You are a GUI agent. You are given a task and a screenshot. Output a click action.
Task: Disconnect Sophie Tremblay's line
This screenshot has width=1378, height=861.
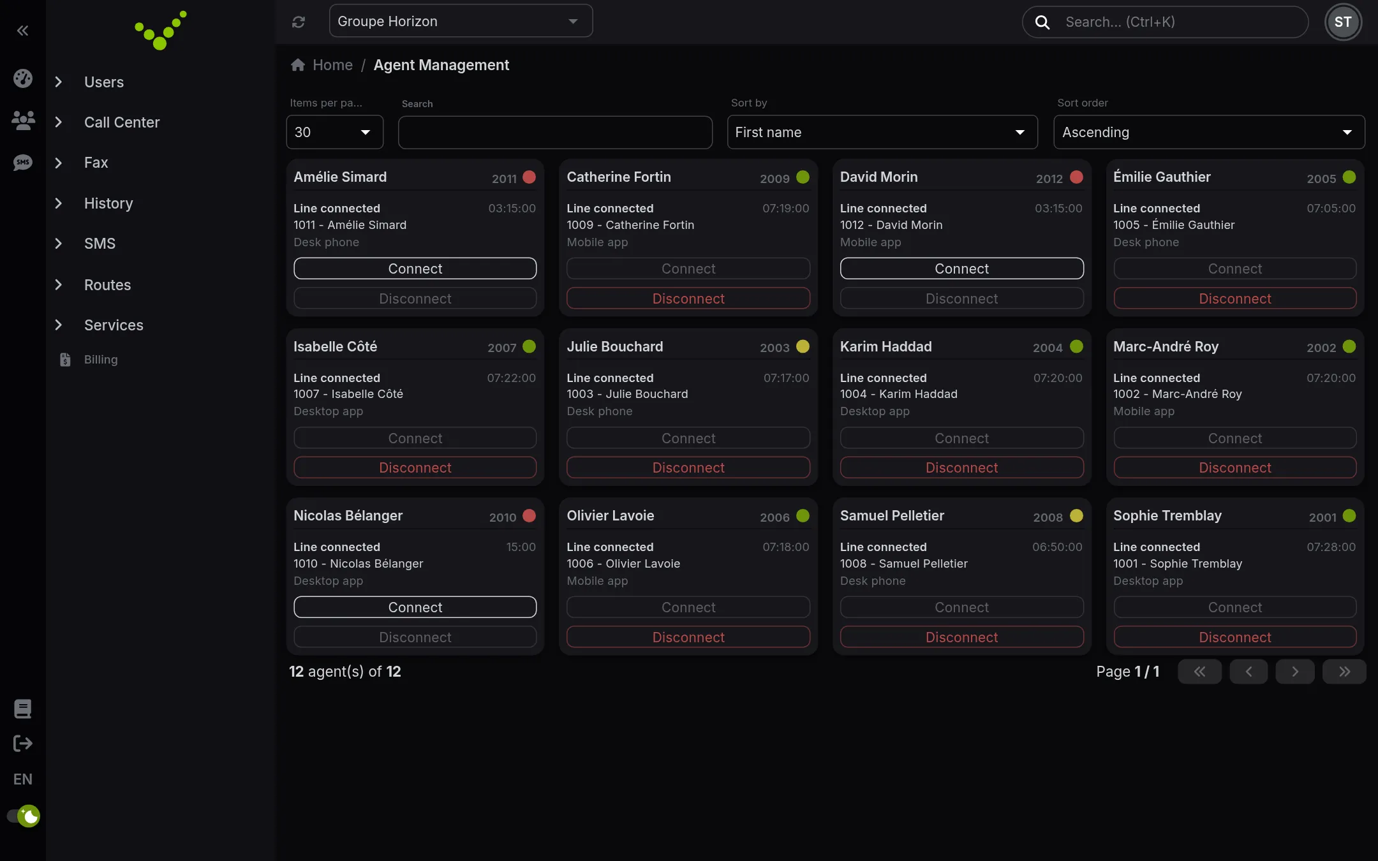1234,637
